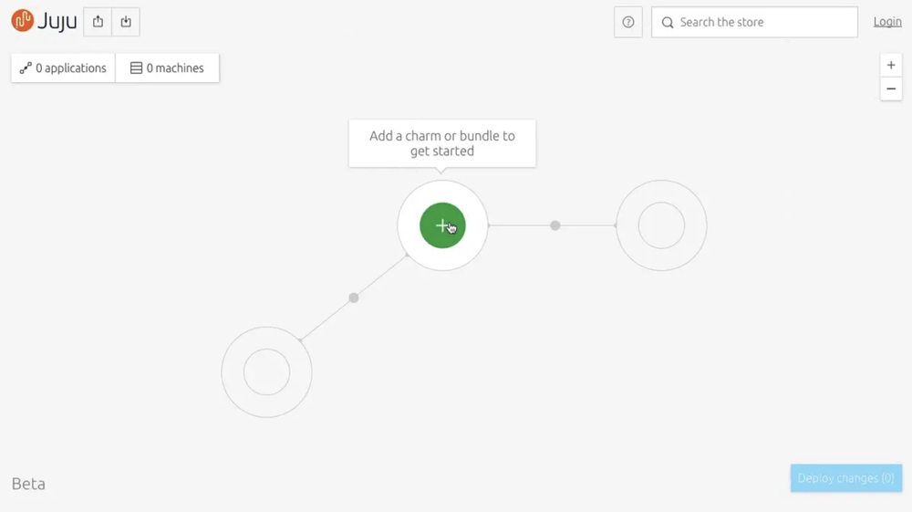Click the import model icon button
Screen dimensions: 912x512
click(x=126, y=22)
